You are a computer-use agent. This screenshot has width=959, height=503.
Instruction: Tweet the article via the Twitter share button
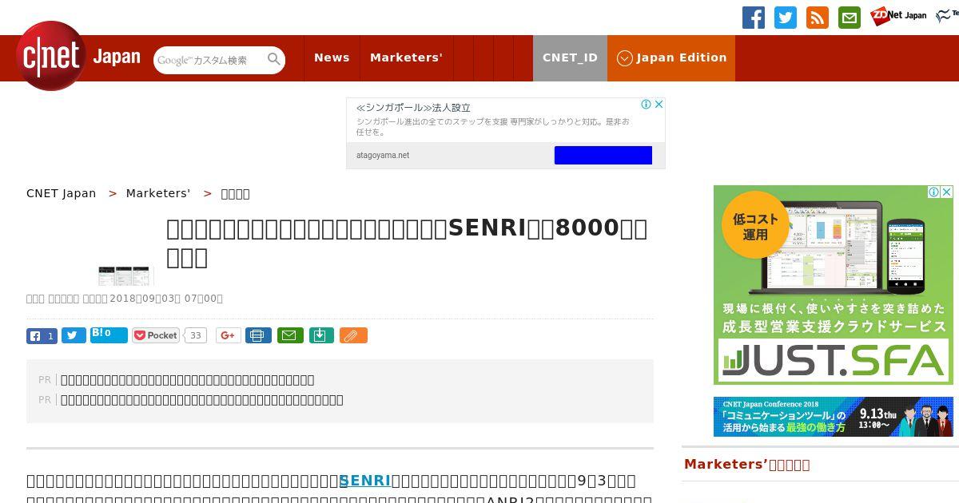[74, 335]
